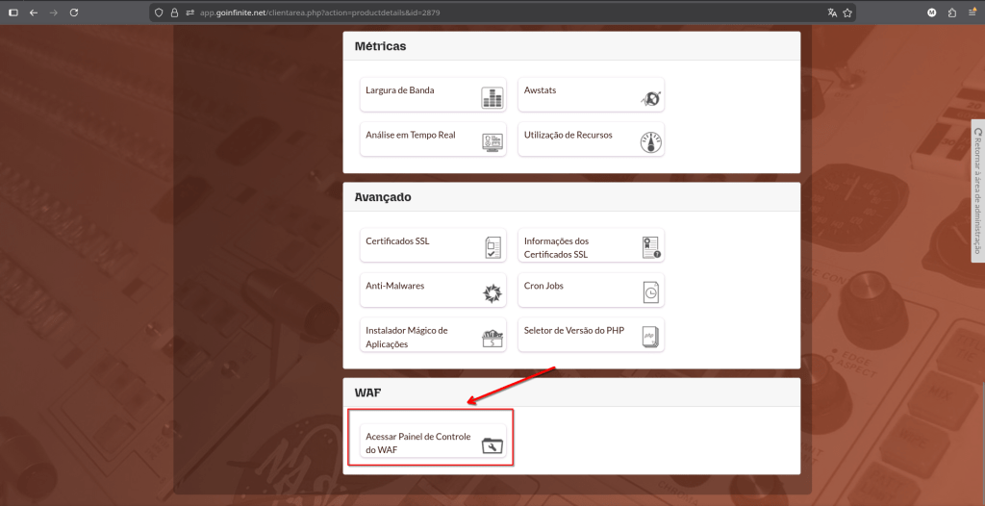
Task: Click the address bar URL field
Action: point(481,13)
